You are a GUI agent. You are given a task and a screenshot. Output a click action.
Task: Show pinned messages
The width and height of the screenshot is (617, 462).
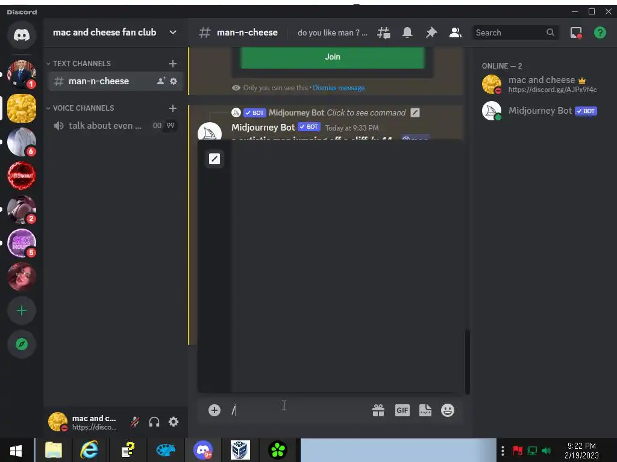click(431, 32)
